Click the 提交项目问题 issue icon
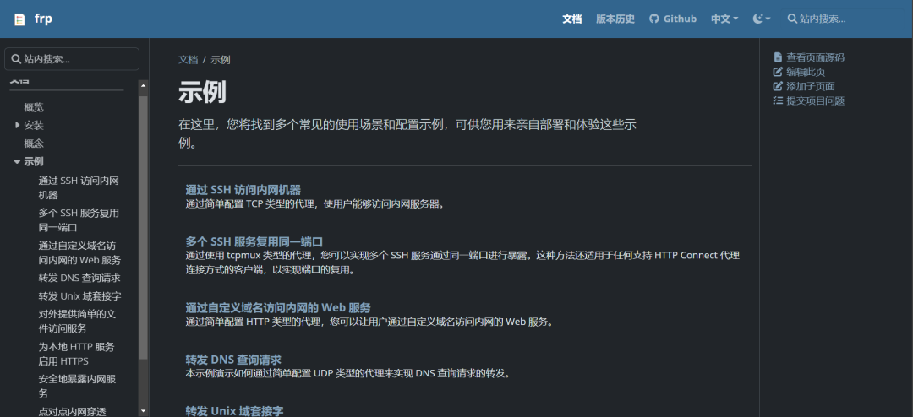 click(779, 100)
